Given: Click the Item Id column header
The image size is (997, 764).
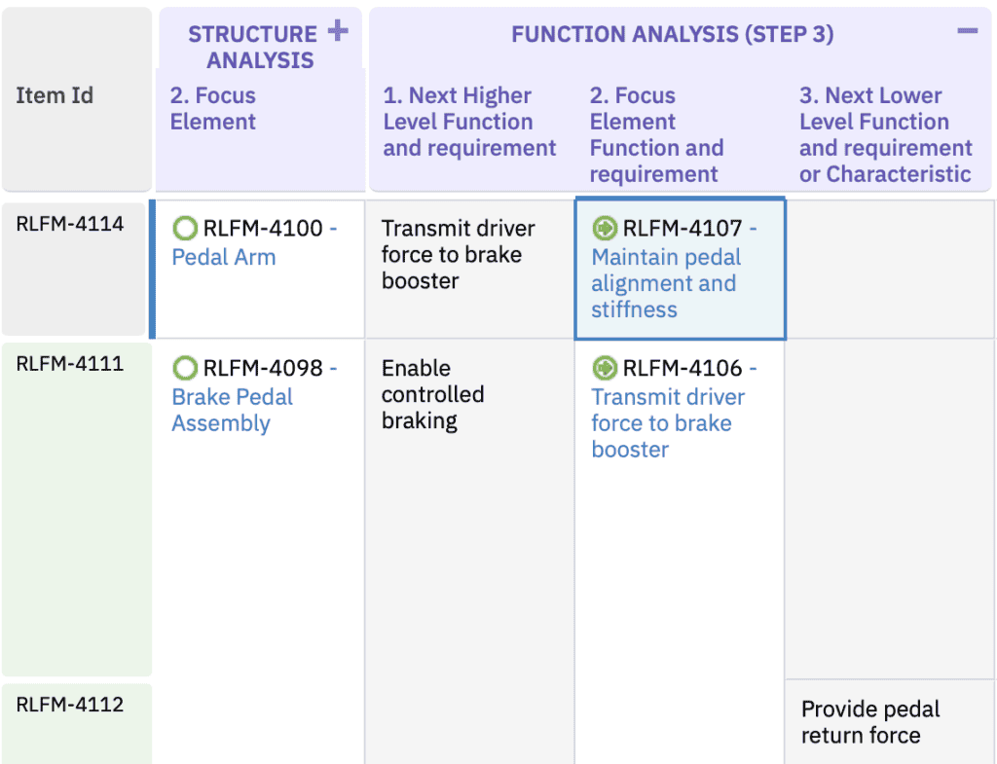Looking at the screenshot, I should [55, 96].
